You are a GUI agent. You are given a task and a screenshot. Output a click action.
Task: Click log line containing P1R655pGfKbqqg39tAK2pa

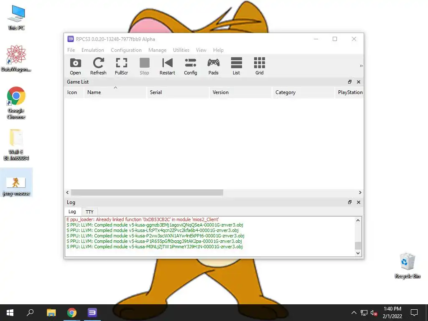click(x=154, y=241)
